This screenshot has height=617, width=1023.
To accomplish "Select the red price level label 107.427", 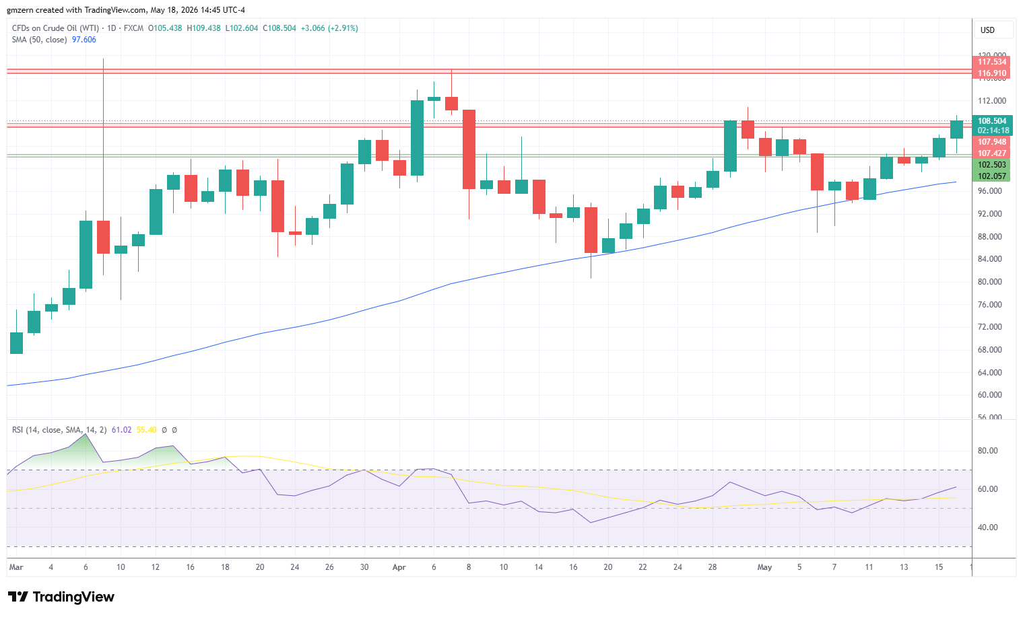I will (992, 153).
